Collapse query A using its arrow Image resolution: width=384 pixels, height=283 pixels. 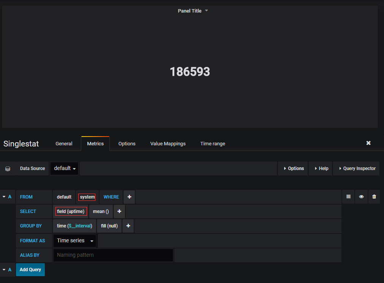(4, 196)
